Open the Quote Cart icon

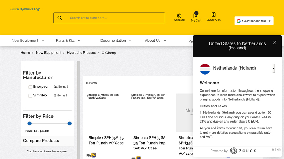(x=214, y=14)
